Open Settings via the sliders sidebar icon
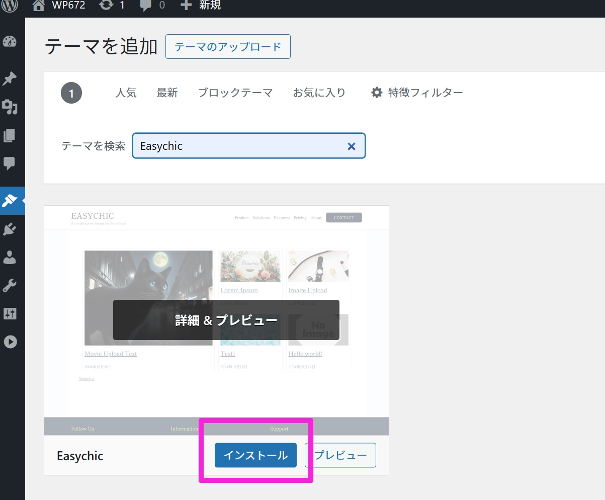This screenshot has height=500, width=605. (x=10, y=314)
